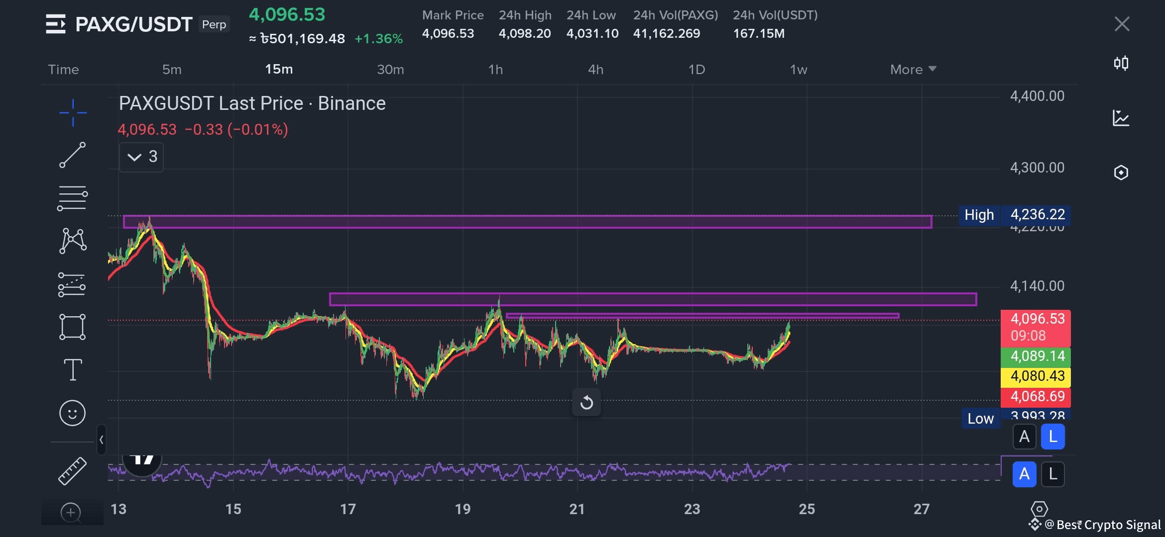This screenshot has width=1165, height=537.
Task: Click the 4,140.00 price axis label
Action: click(1037, 286)
